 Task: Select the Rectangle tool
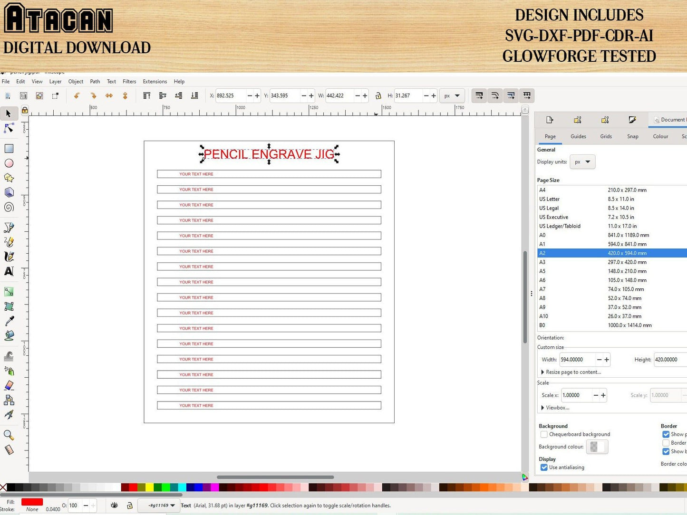click(x=9, y=149)
